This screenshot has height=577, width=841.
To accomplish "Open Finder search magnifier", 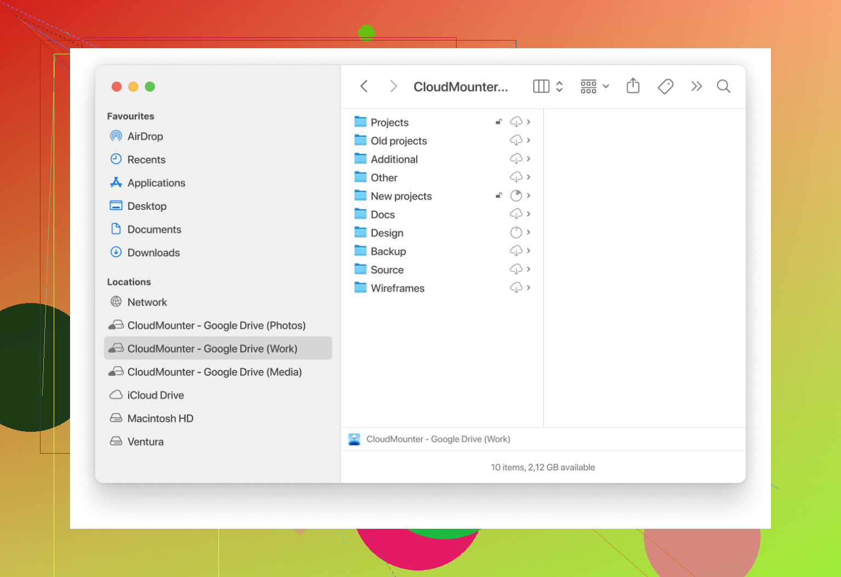I will [x=723, y=86].
